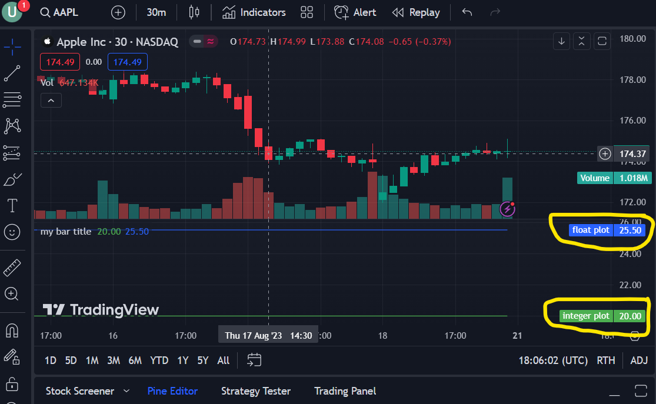
Task: Click the red 174.49 sell price button
Action: (x=60, y=62)
